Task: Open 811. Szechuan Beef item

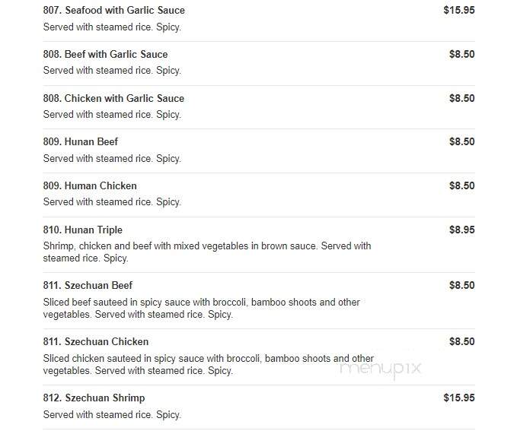Action: pyautogui.click(x=88, y=286)
